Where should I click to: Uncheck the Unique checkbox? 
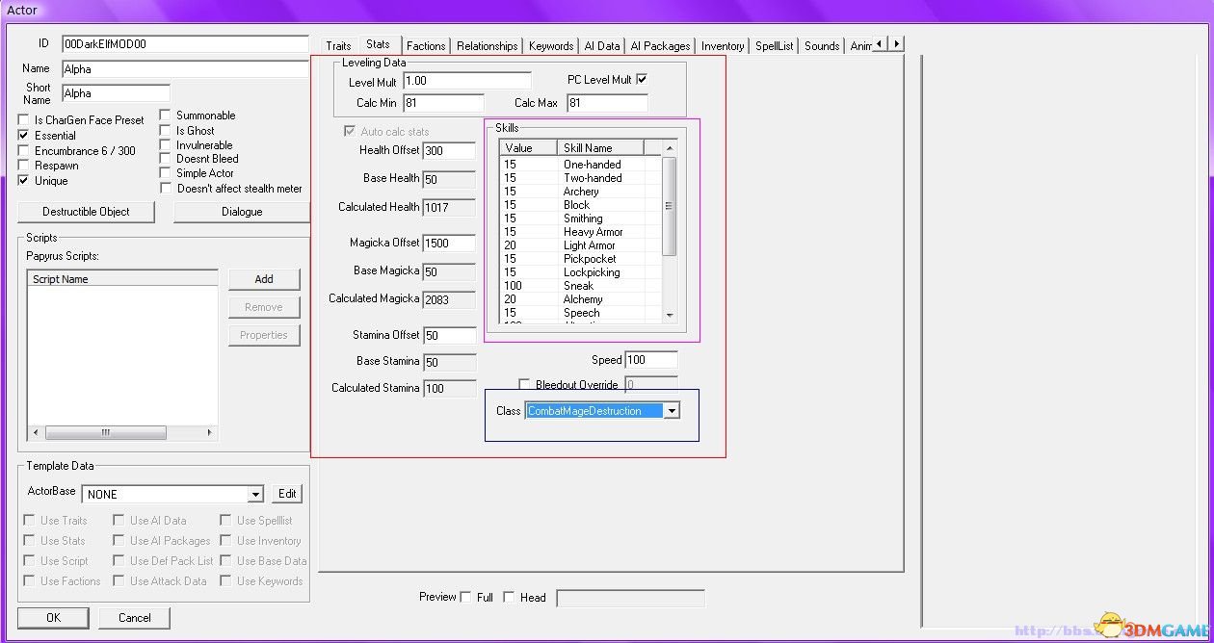(x=24, y=181)
